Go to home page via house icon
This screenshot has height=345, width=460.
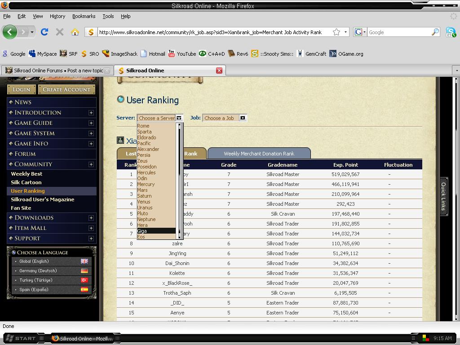click(75, 32)
